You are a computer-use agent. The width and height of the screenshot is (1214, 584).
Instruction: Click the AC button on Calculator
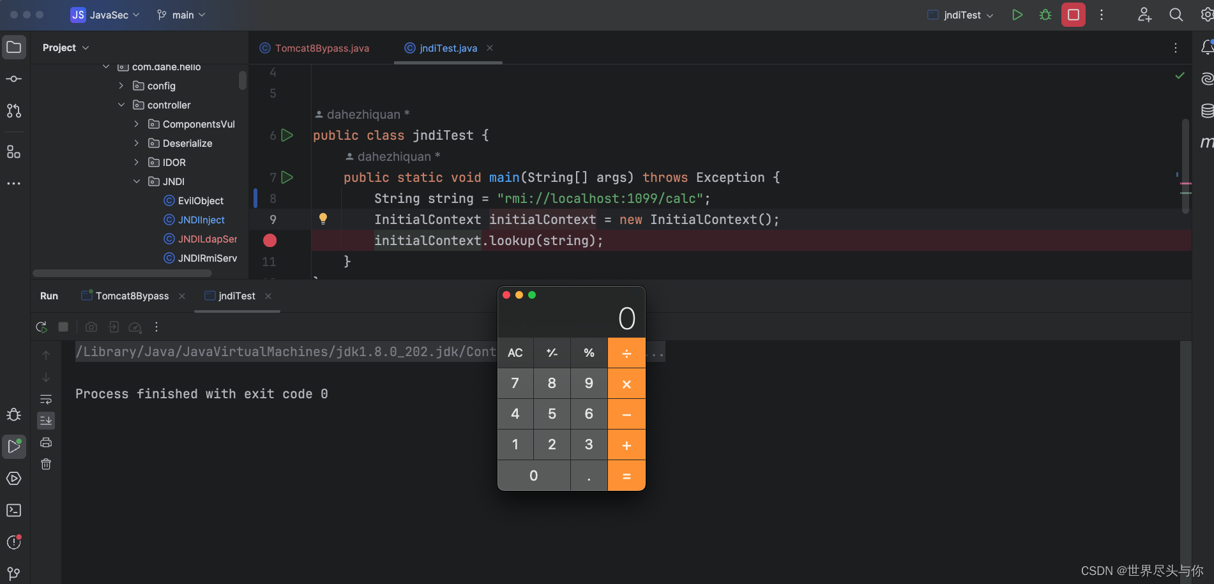coord(515,353)
